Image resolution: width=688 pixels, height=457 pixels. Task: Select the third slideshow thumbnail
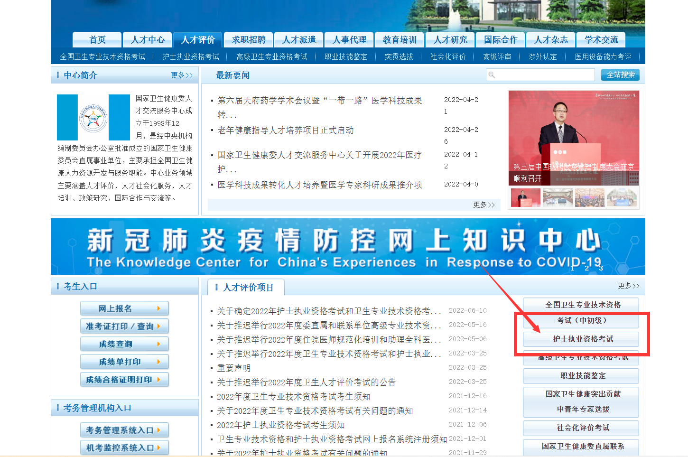[590, 197]
